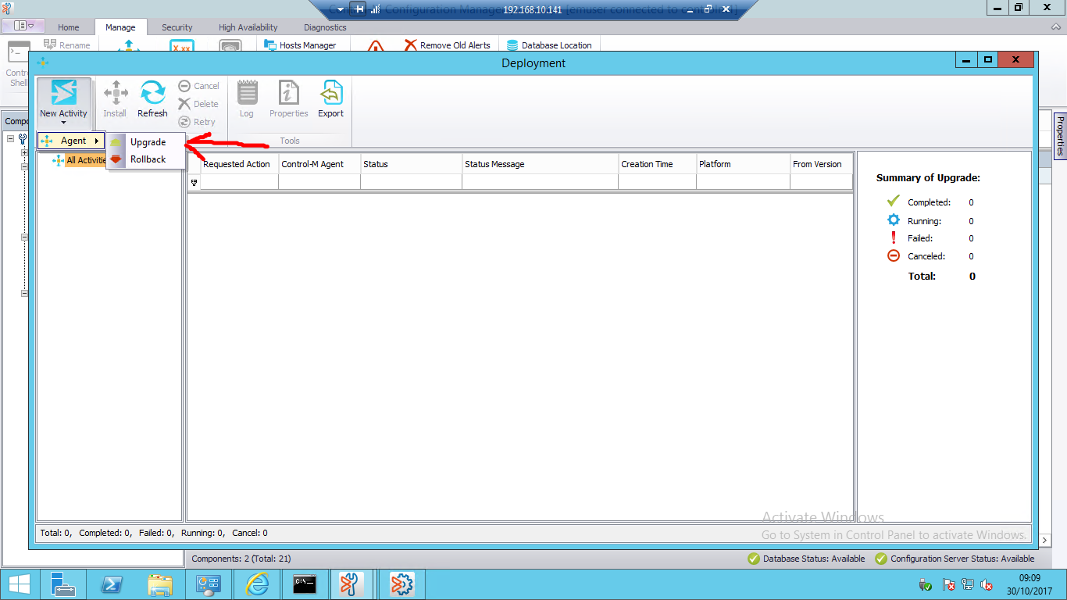This screenshot has width=1067, height=600.
Task: Click the Properties info icon
Action: [288, 93]
